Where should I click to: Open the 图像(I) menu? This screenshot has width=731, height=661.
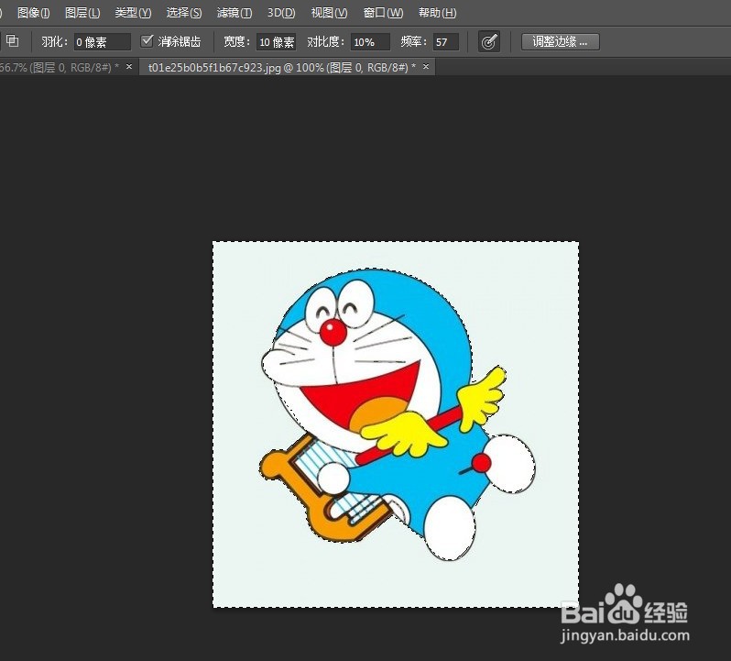click(x=34, y=13)
